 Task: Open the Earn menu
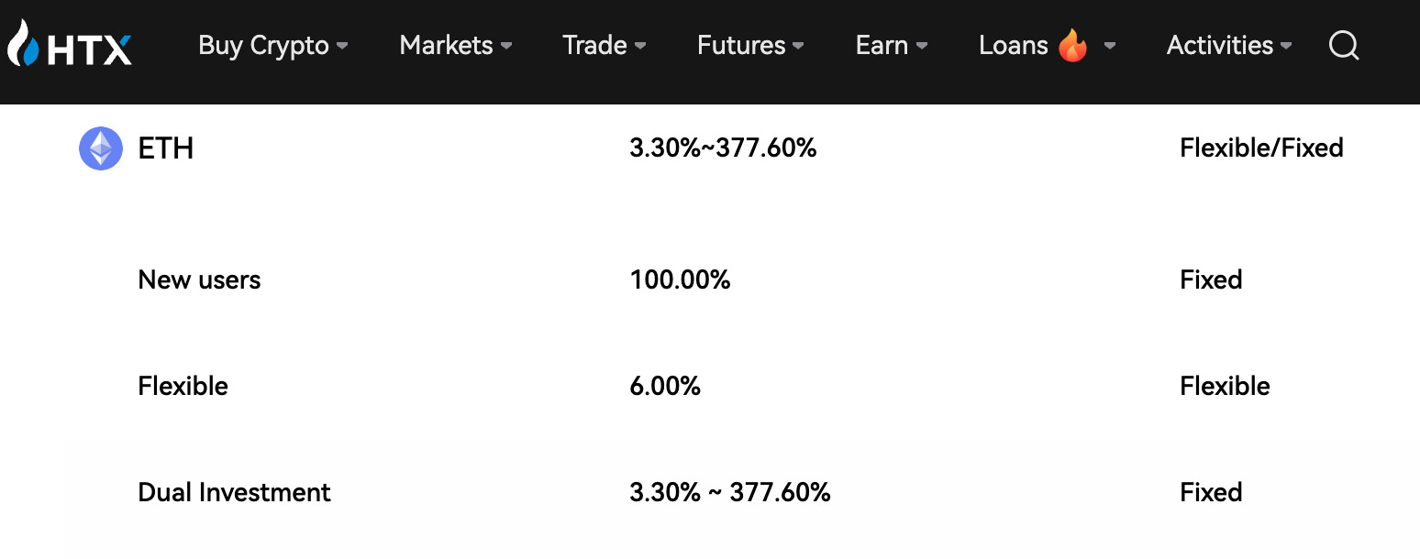point(882,45)
